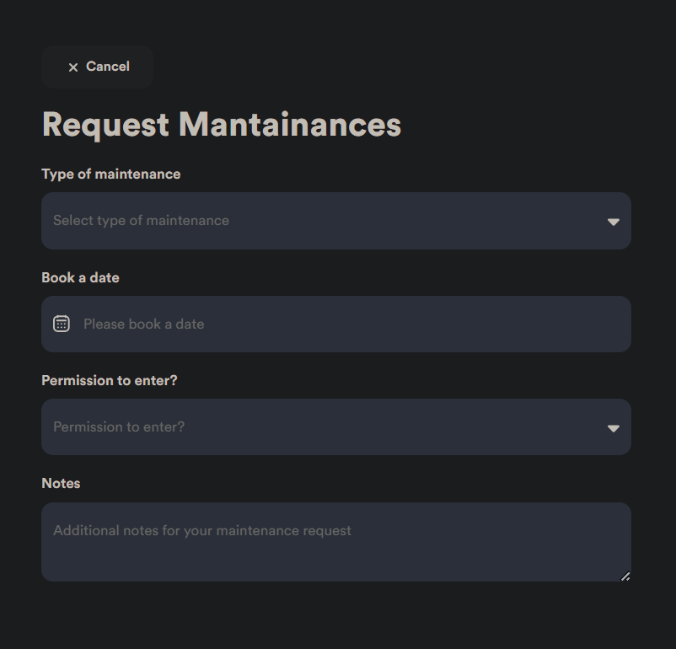Expand the type of maintenance dropdown arrow
676x649 pixels.
tap(614, 222)
